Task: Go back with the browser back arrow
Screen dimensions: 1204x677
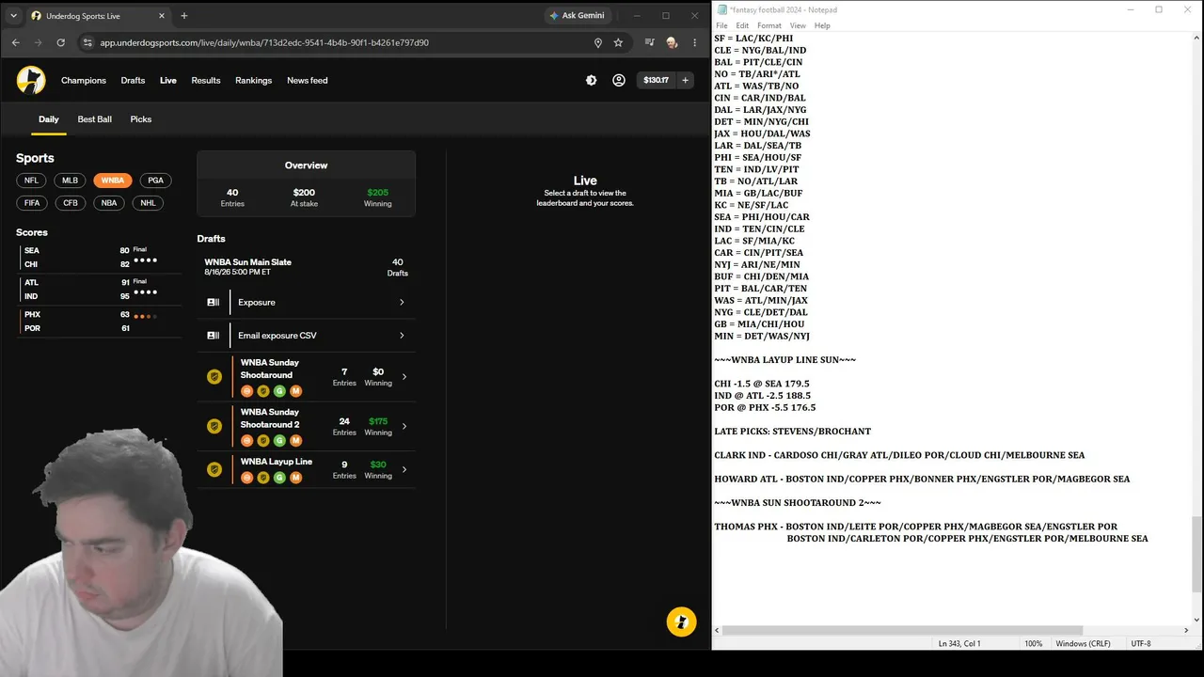Action: coord(15,42)
